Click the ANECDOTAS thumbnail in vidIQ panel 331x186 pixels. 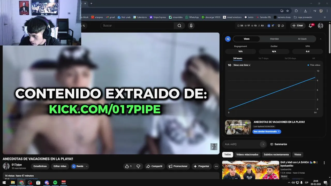click(x=238, y=127)
